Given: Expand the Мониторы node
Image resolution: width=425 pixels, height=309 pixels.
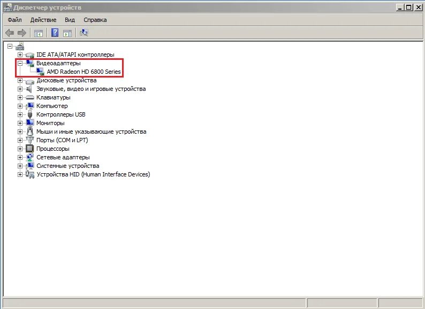Looking at the screenshot, I should pyautogui.click(x=20, y=123).
